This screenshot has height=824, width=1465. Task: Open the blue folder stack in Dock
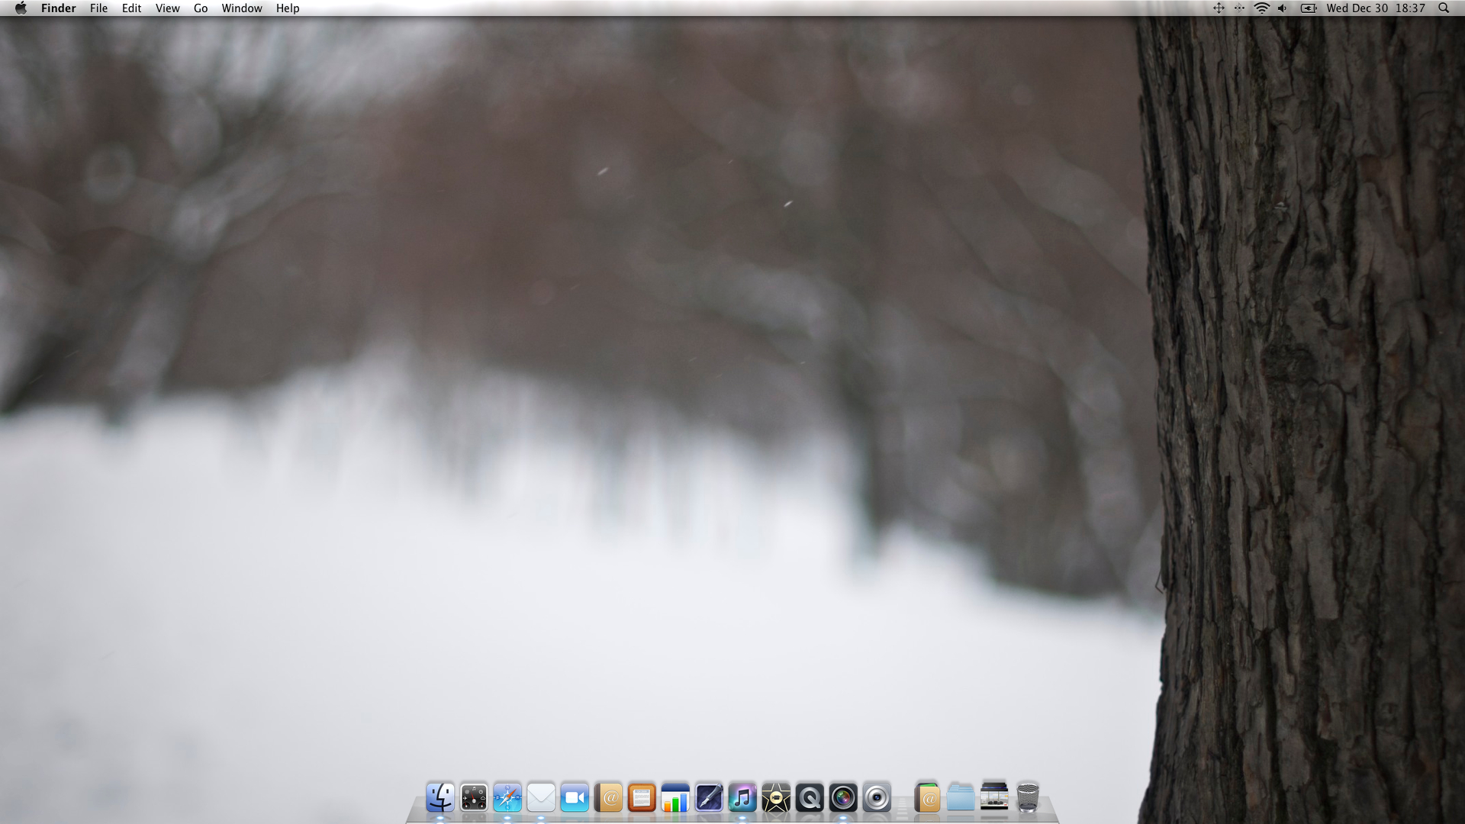pos(961,798)
